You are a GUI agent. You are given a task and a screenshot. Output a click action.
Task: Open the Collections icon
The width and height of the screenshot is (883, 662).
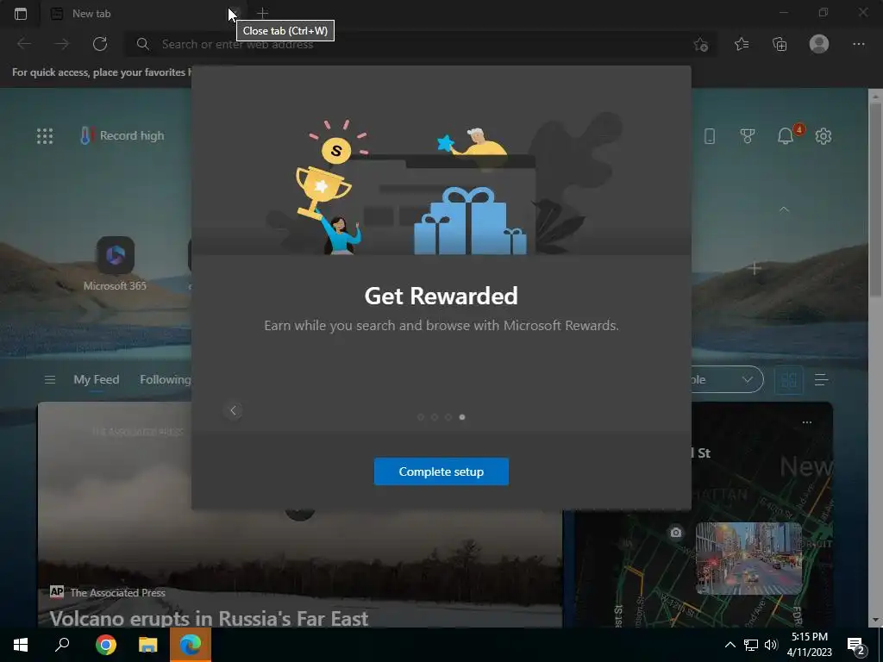780,44
